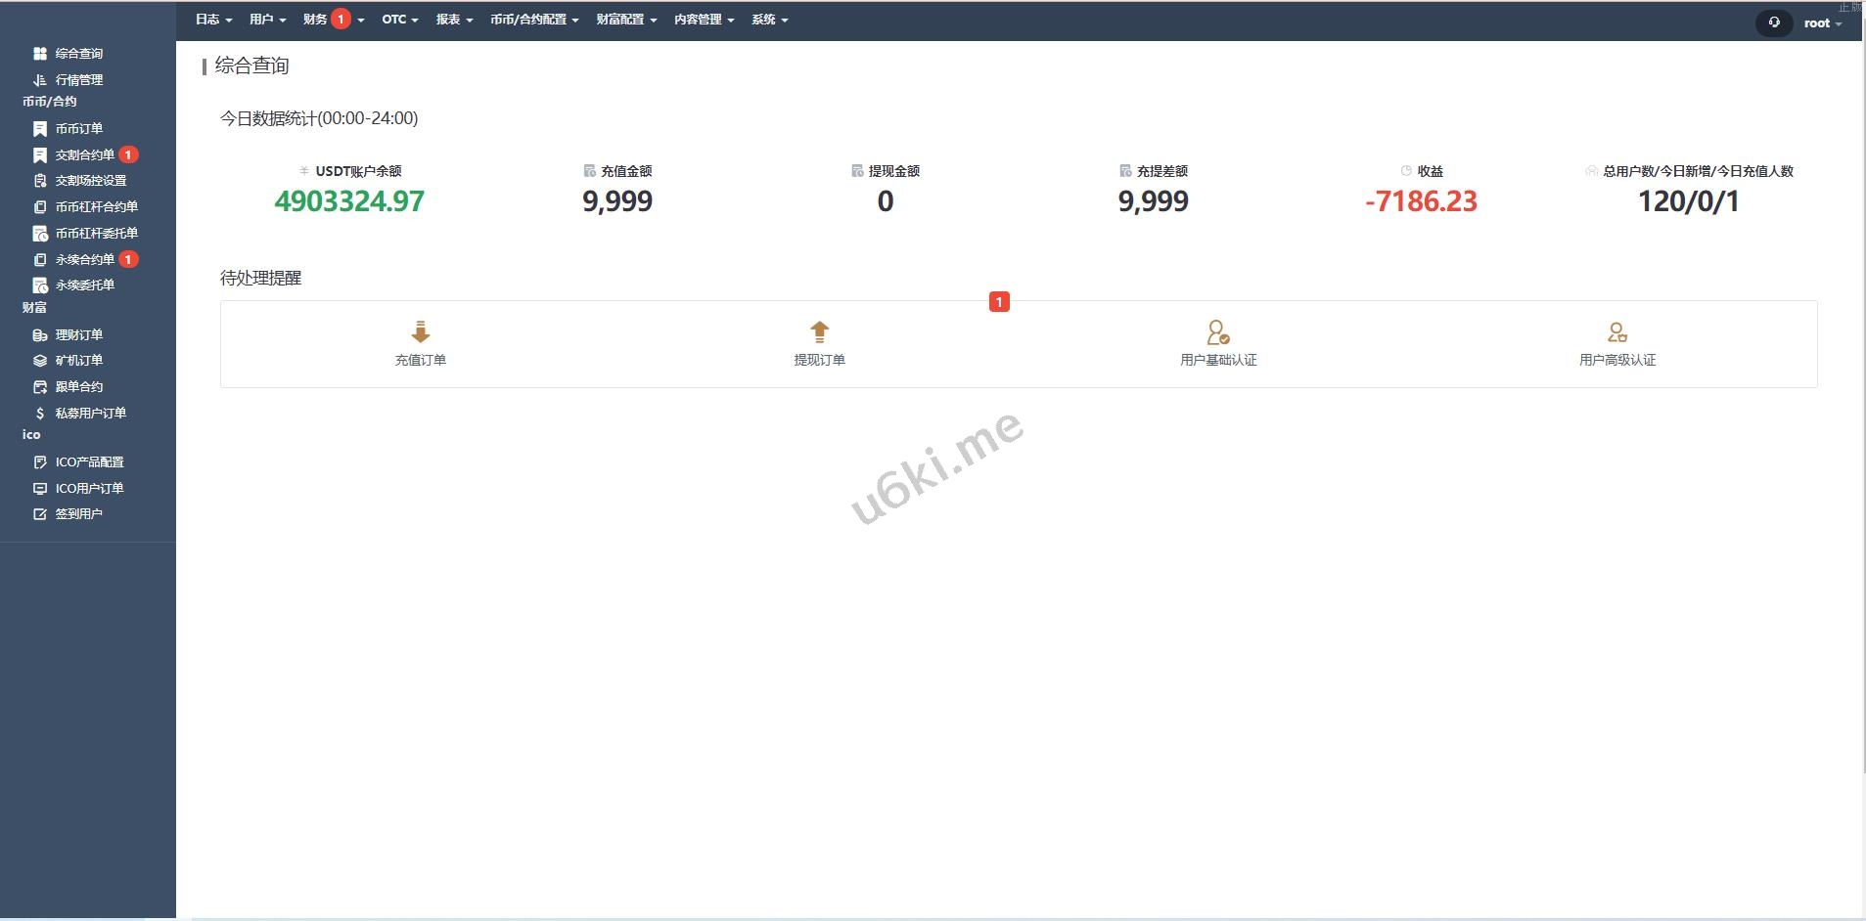Click the 综合查询 grid icon in sidebar

[x=40, y=54]
